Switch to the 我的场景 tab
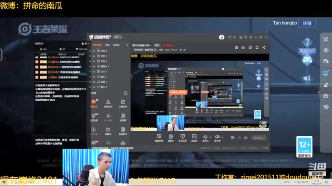Viewport: 332px width, 186px height. [97, 45]
